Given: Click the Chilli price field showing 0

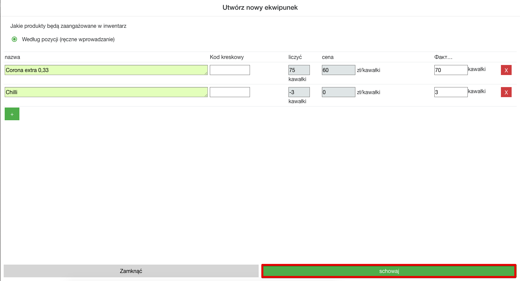Looking at the screenshot, I should tap(338, 92).
